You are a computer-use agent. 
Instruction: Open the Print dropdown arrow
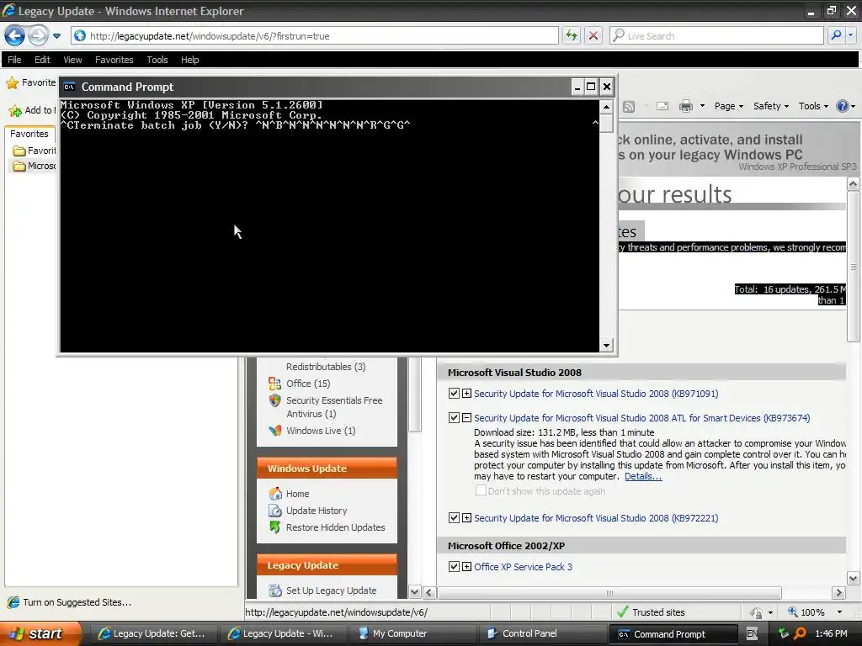point(702,106)
